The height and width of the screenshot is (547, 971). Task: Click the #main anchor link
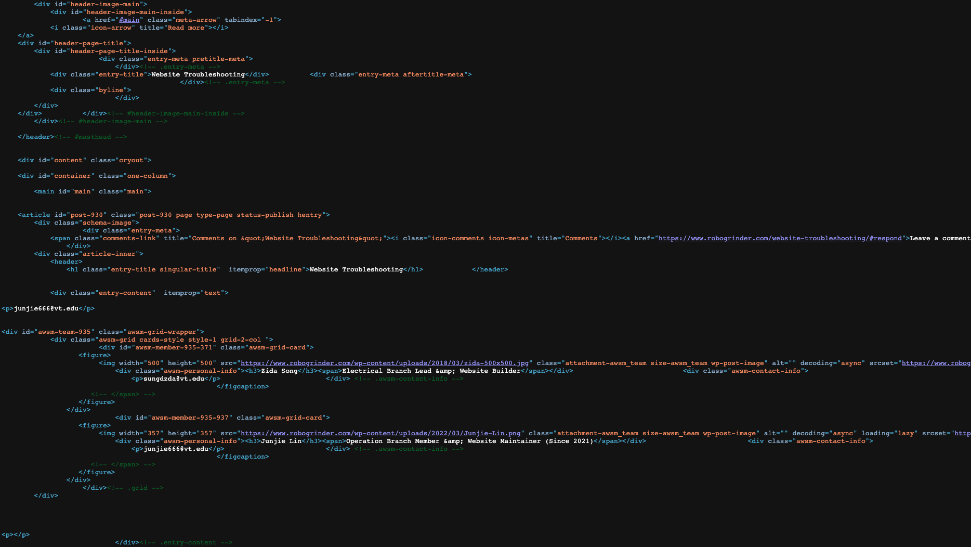click(129, 20)
